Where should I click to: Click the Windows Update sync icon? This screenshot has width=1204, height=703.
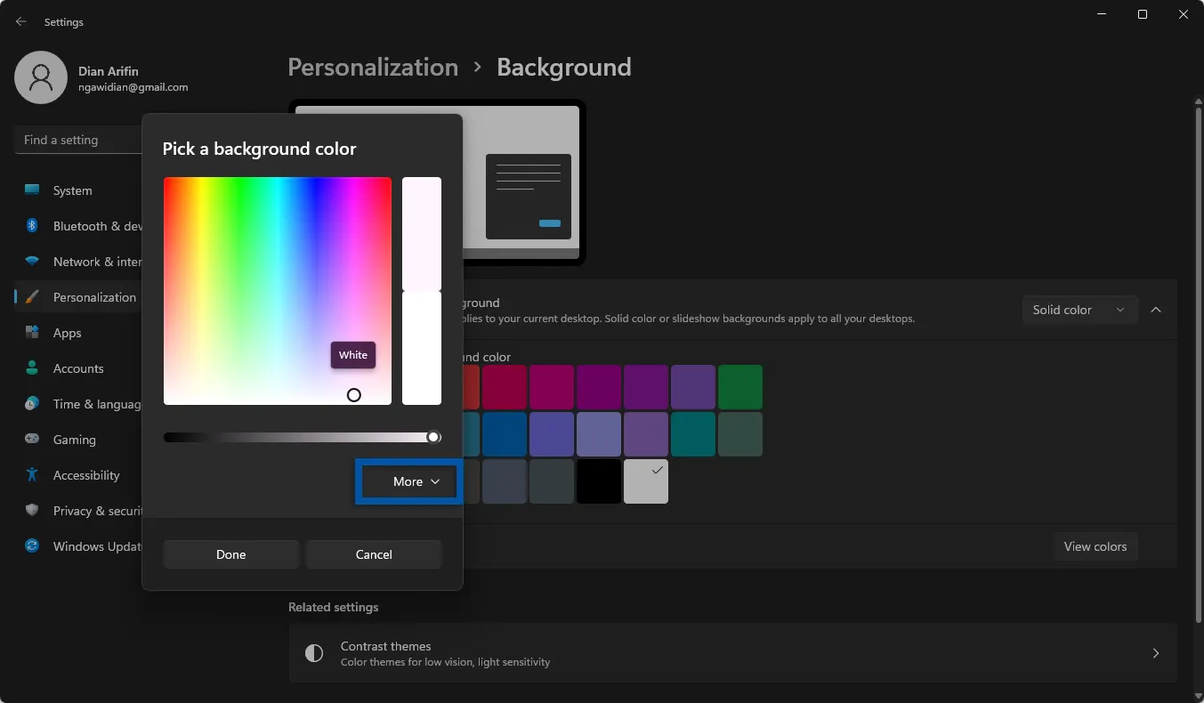click(x=32, y=546)
